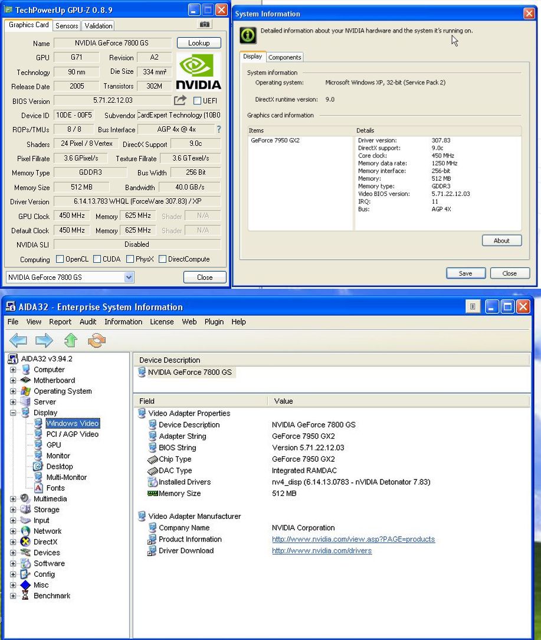Open the Audit menu in AIDA32
The image size is (541, 640).
point(88,322)
